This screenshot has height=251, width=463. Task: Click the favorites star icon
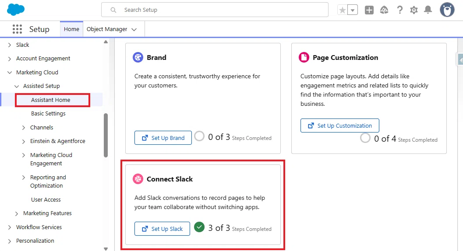click(343, 10)
